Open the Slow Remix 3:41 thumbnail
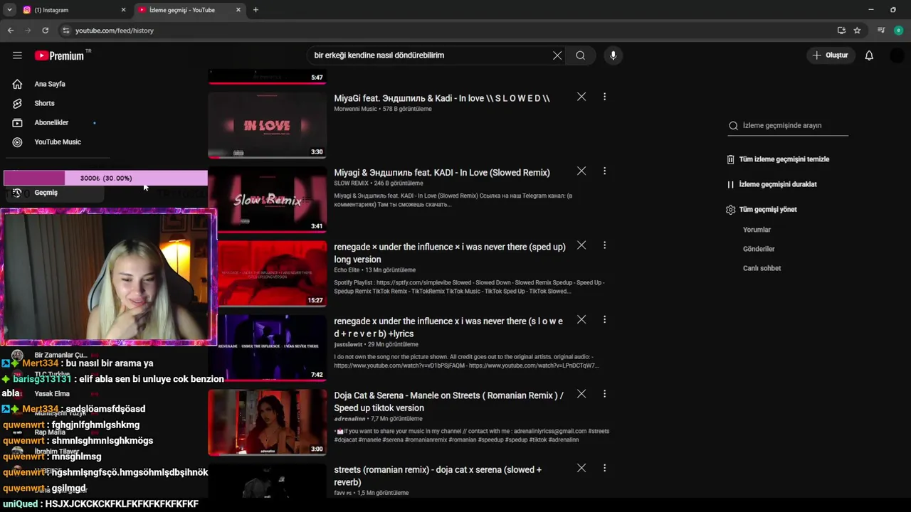 tap(267, 199)
